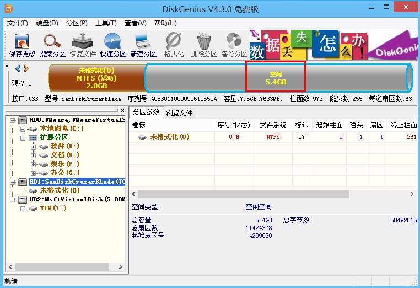Click the icon beside 扩展分区
420x288 pixels.
(33, 138)
